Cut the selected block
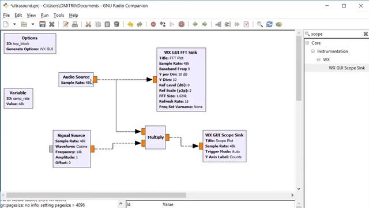This screenshot has height=208, width=369. (x=88, y=24)
